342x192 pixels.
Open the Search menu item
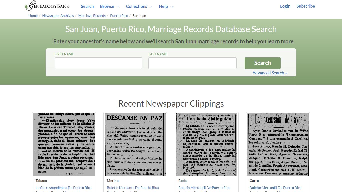[87, 6]
